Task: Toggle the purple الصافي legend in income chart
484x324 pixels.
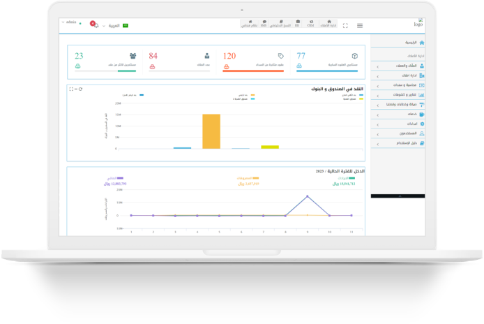Action: point(115,178)
